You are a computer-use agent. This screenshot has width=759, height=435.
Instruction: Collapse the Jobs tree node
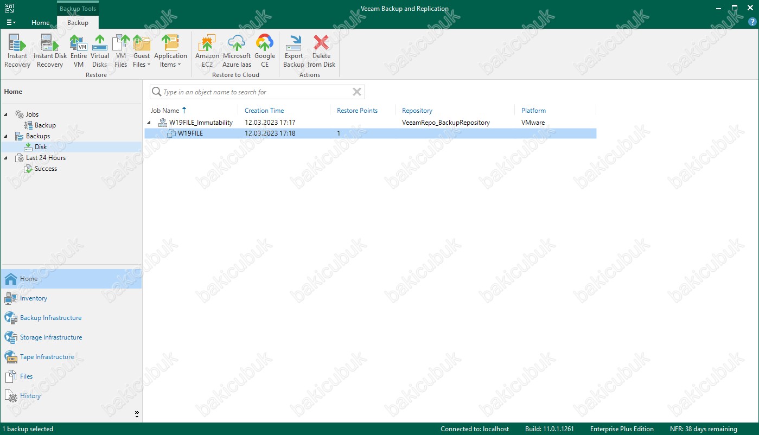point(7,114)
